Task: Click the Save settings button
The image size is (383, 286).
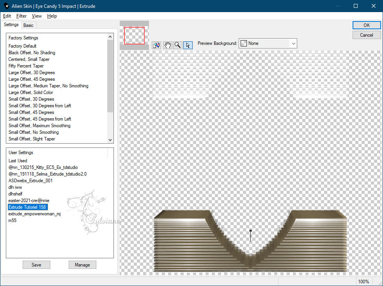Action: [36, 265]
